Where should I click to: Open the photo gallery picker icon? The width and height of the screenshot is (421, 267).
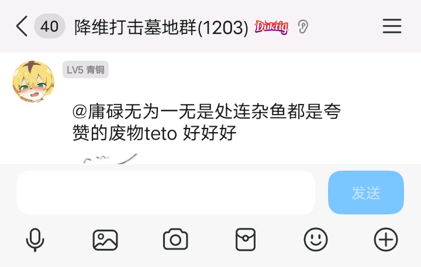click(x=105, y=240)
